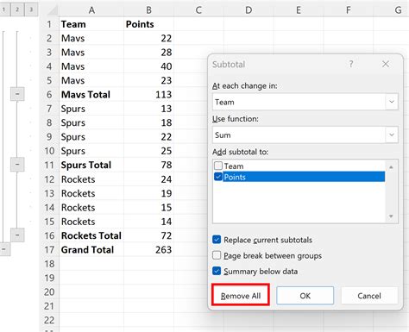Close the Subtotal dialog with X
This screenshot has height=332, width=409.
coord(386,64)
